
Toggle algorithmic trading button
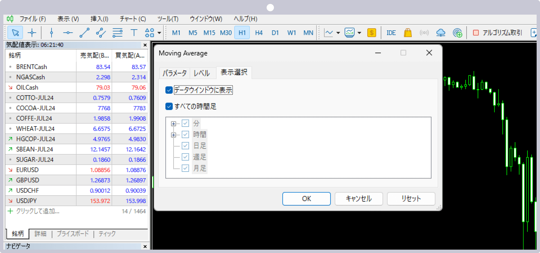(497, 33)
